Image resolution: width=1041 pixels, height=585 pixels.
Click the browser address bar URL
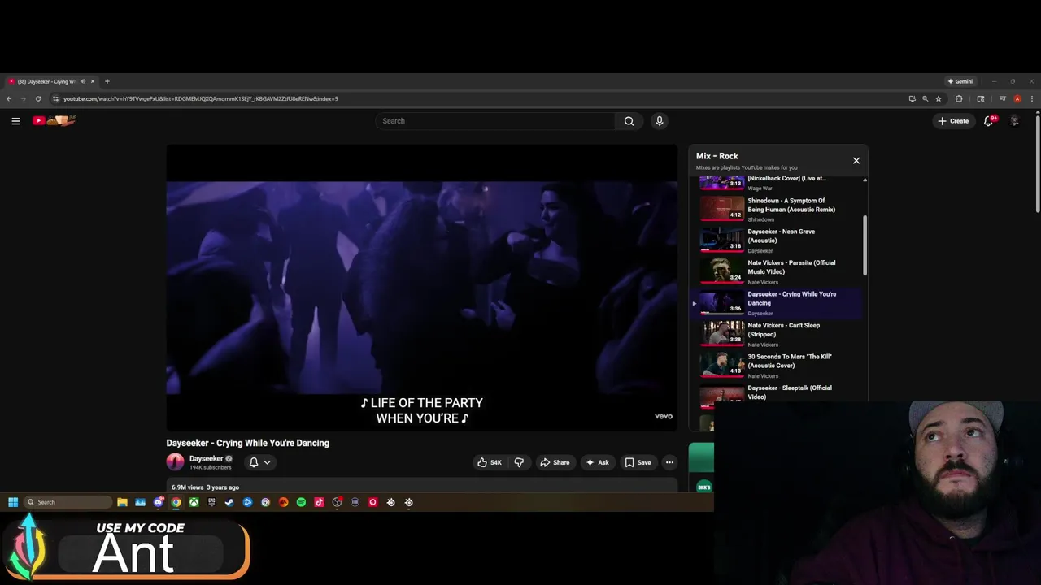coord(201,99)
